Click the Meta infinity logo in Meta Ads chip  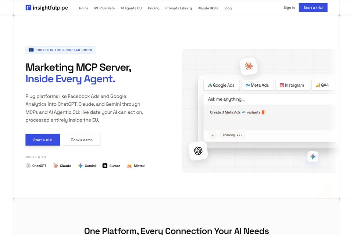(247, 85)
